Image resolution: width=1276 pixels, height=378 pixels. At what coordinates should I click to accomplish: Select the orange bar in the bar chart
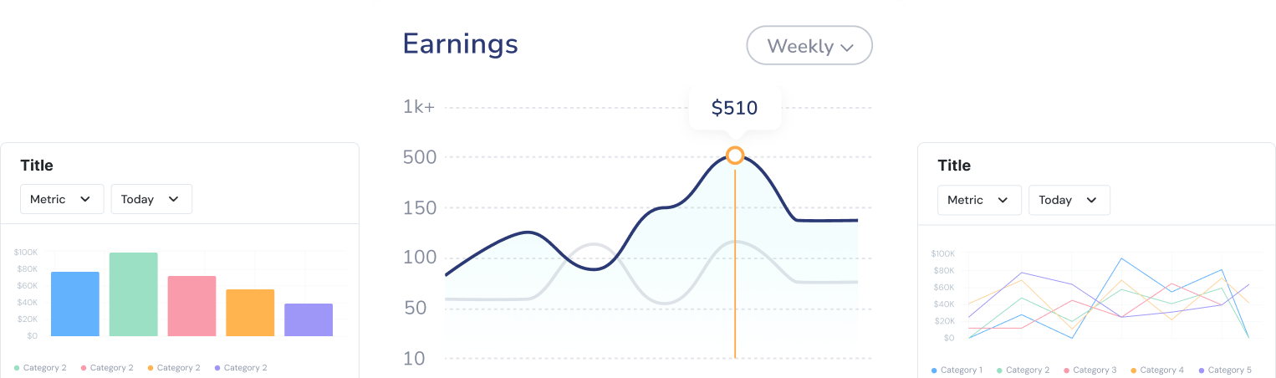250,313
